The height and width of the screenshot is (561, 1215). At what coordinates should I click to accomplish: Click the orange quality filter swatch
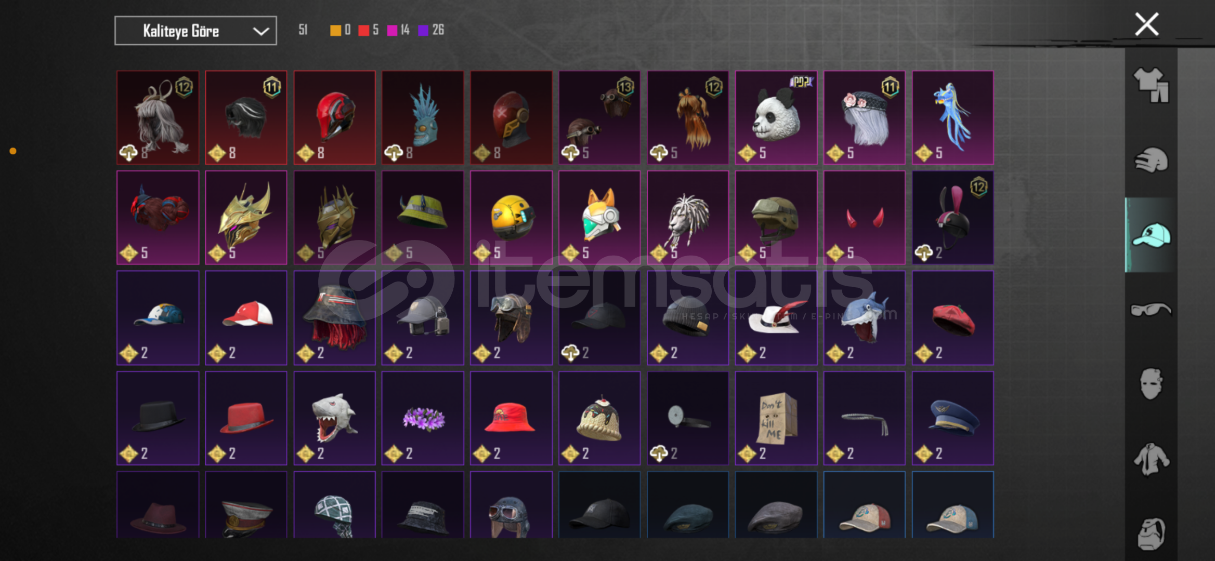tap(336, 30)
